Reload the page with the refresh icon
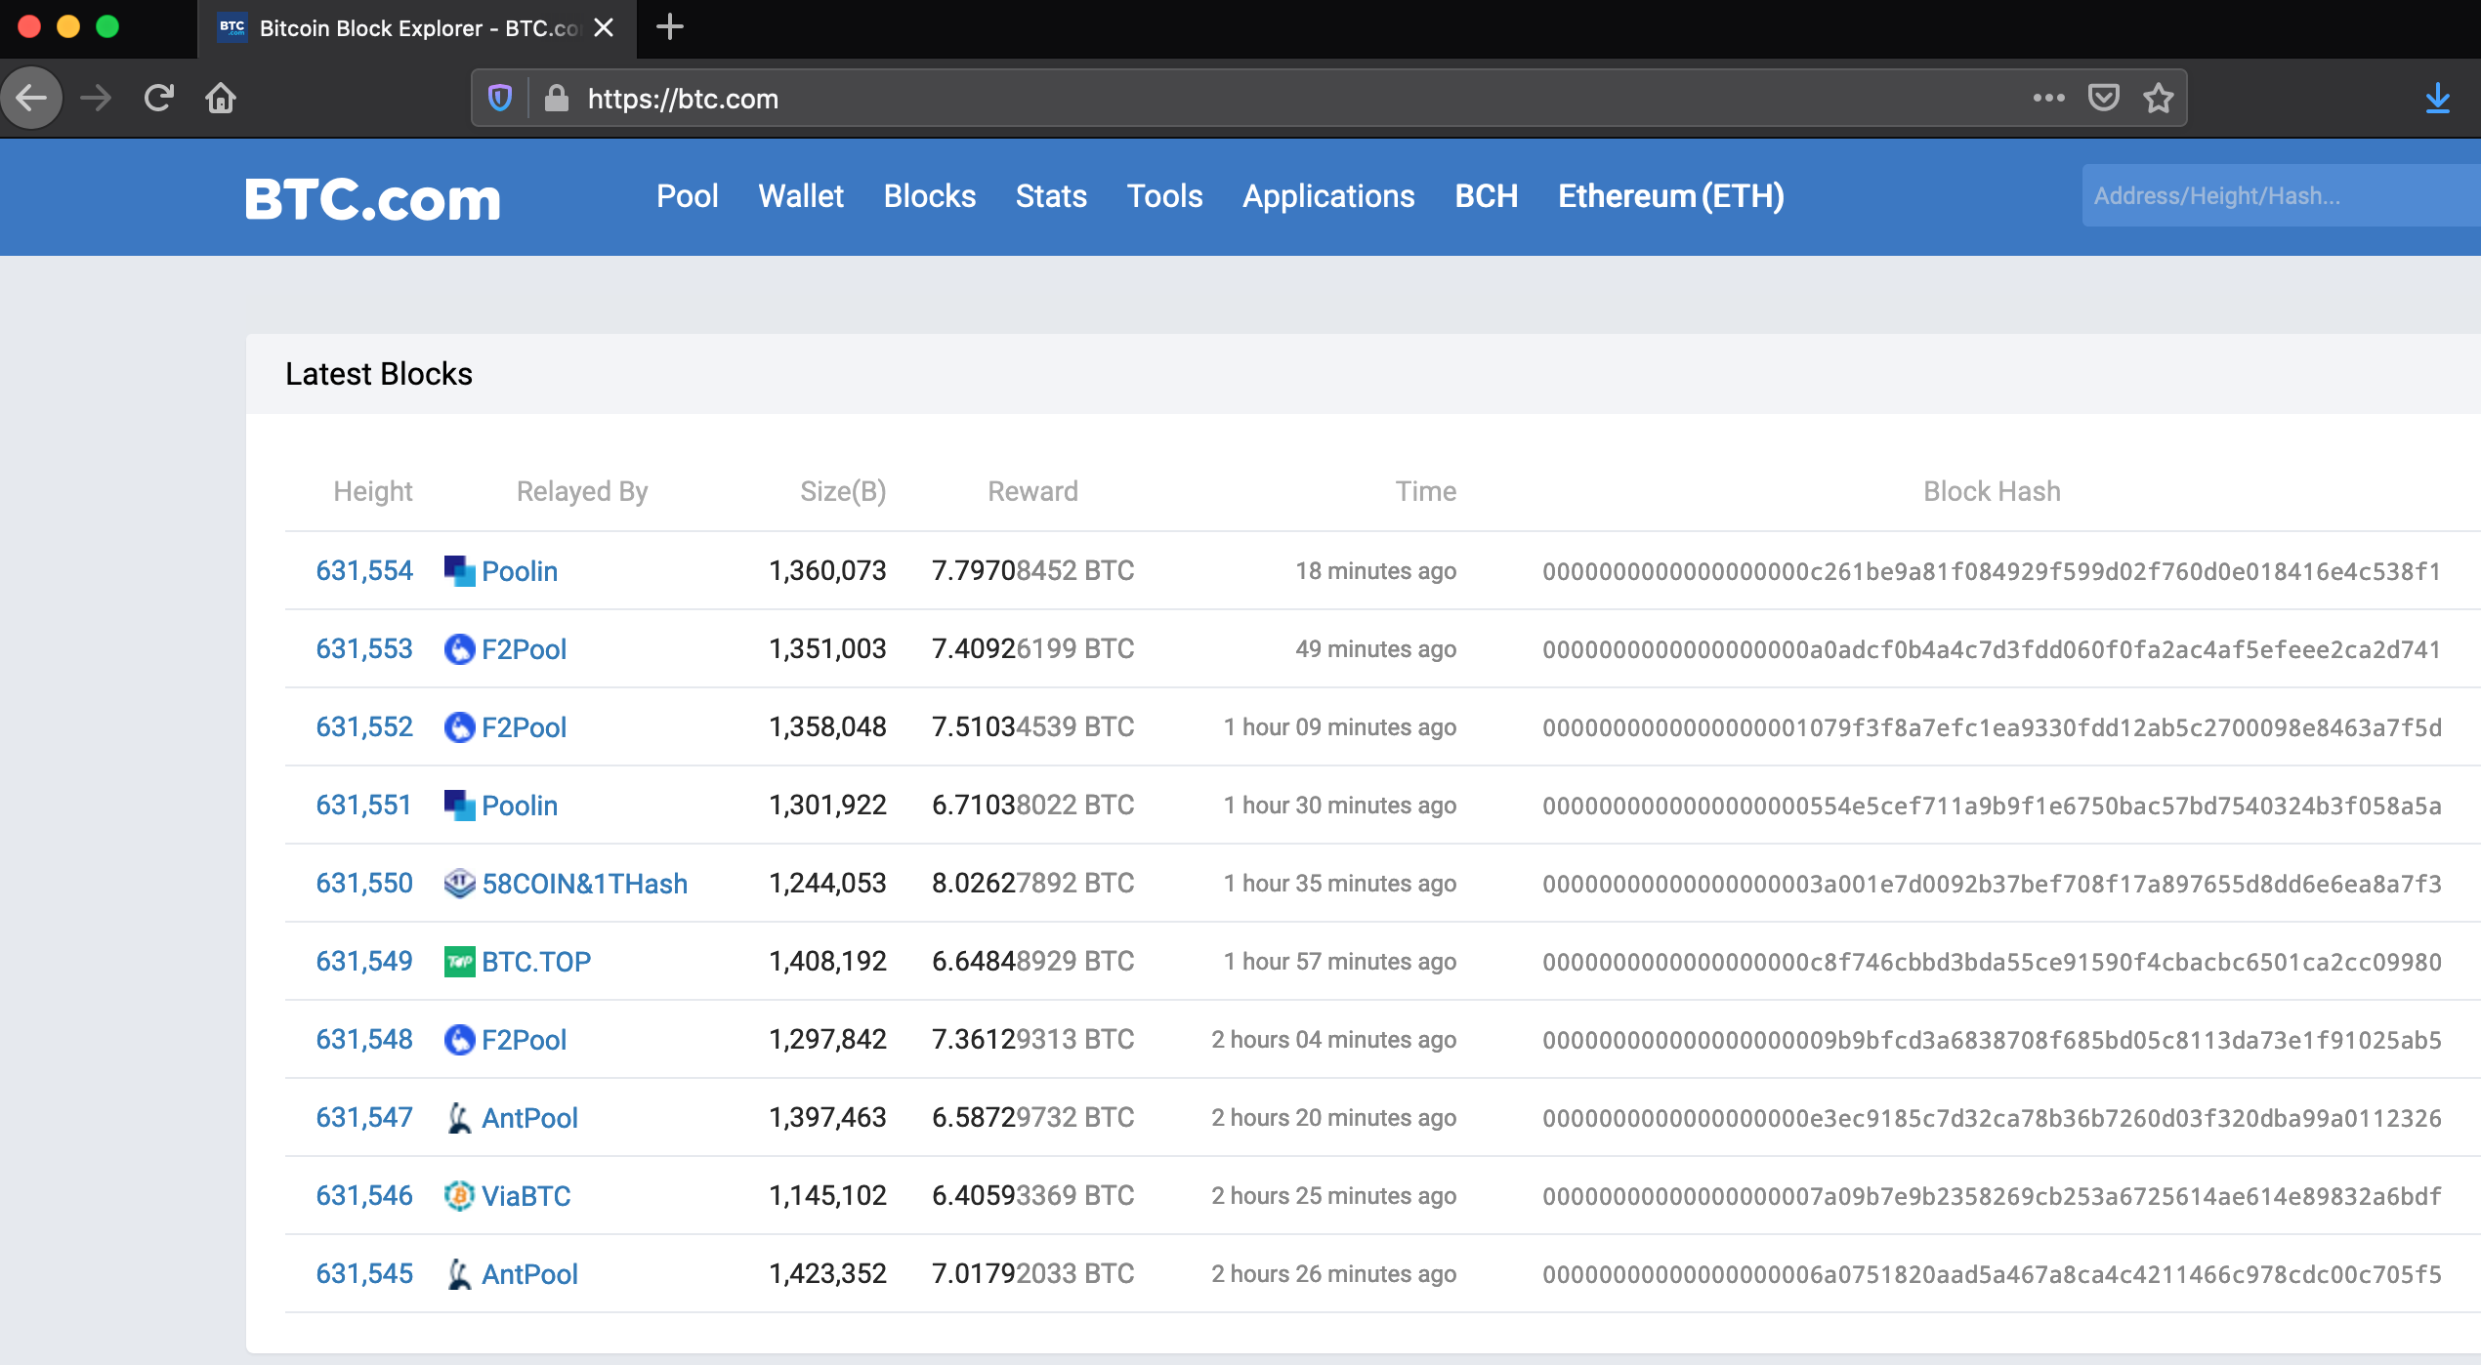 pos(158,98)
